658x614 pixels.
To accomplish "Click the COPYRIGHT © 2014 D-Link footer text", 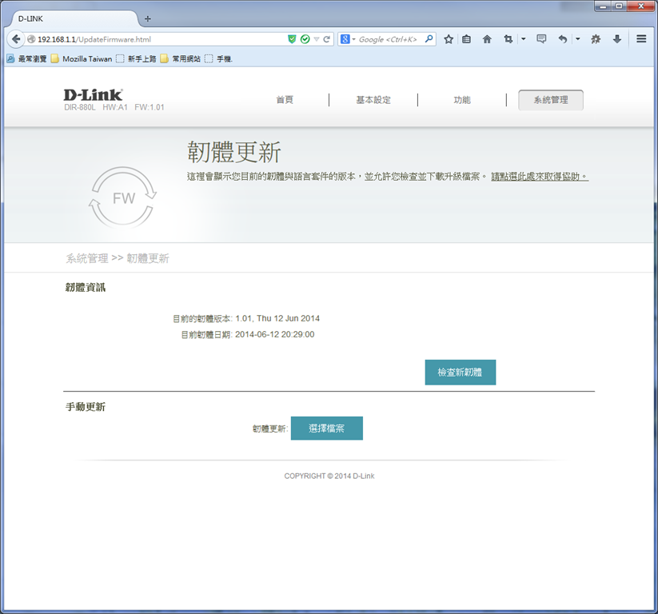I will 329,476.
